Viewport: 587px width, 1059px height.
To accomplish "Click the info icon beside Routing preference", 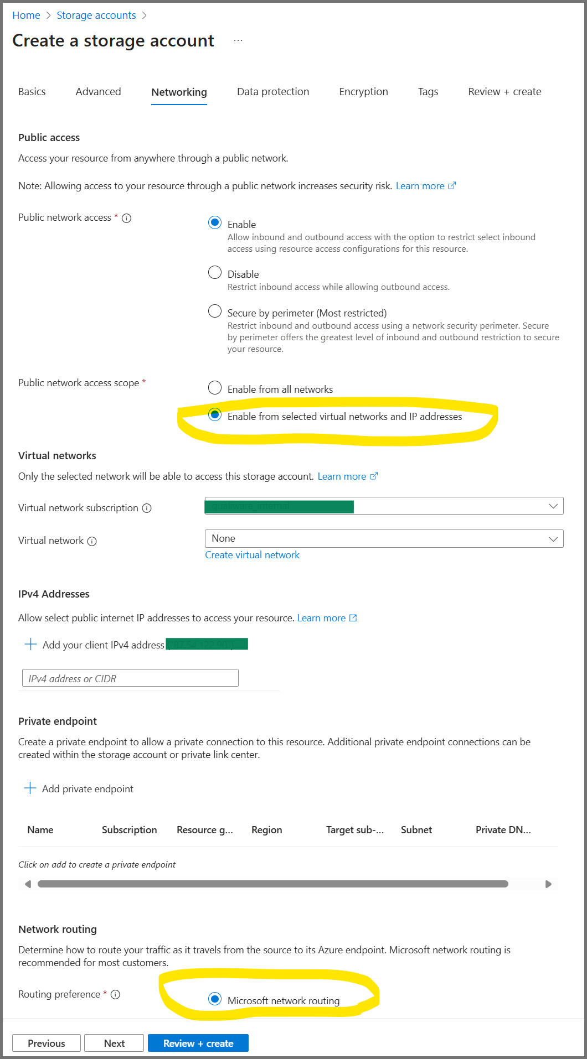I will [x=115, y=994].
